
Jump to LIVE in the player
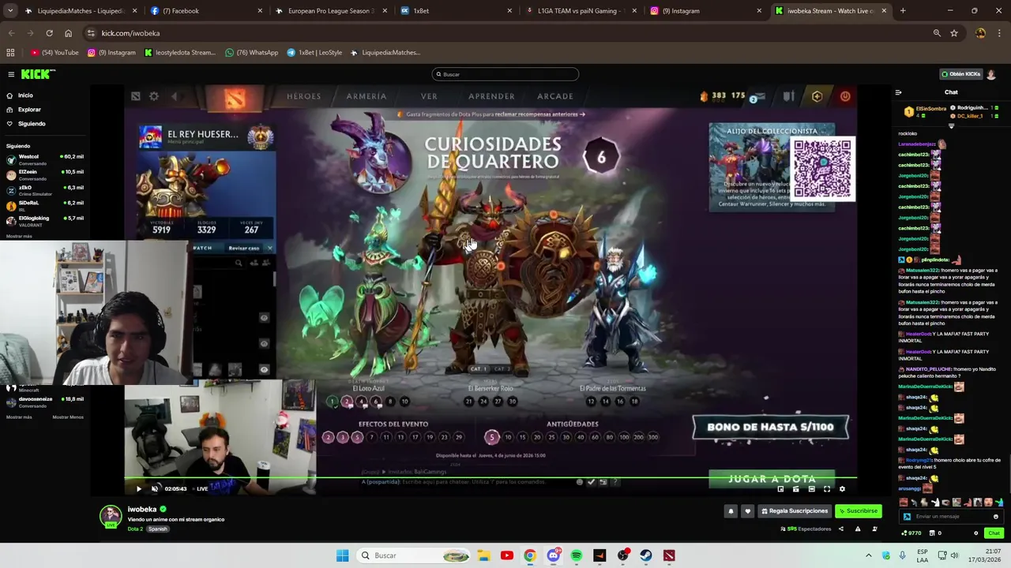(x=200, y=489)
